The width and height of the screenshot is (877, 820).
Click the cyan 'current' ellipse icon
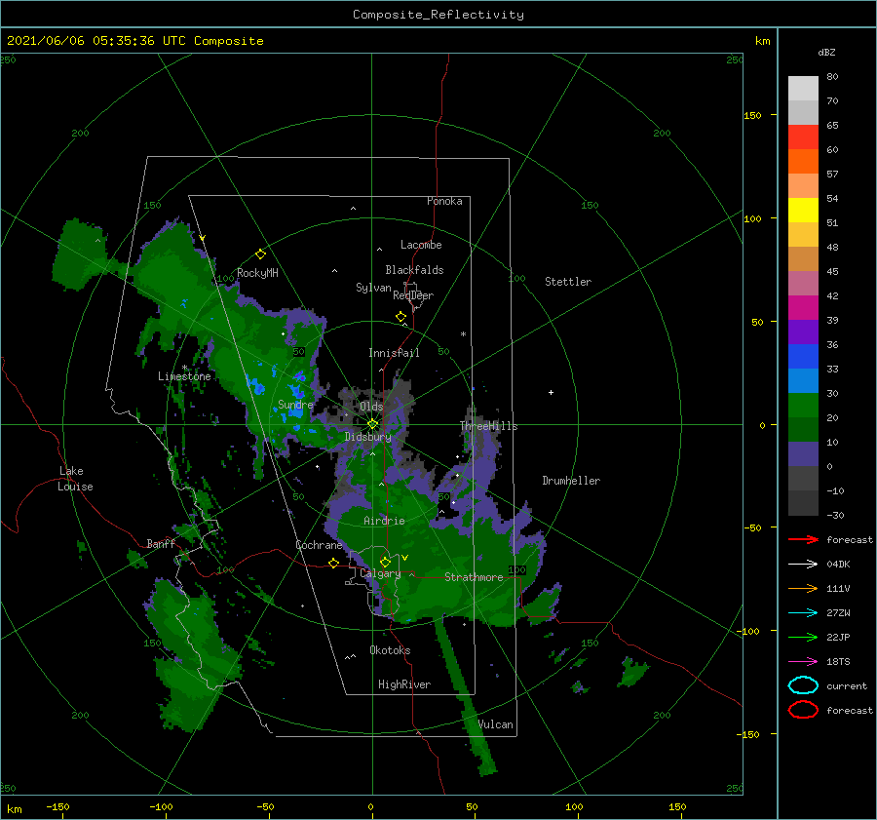coord(803,685)
